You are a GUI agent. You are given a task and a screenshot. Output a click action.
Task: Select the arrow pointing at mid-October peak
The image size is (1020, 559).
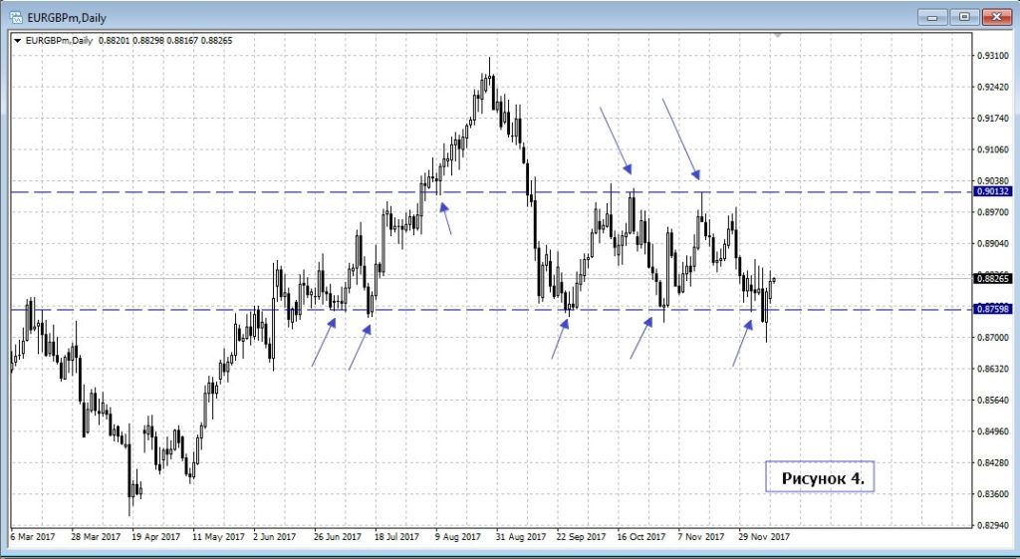click(x=616, y=140)
